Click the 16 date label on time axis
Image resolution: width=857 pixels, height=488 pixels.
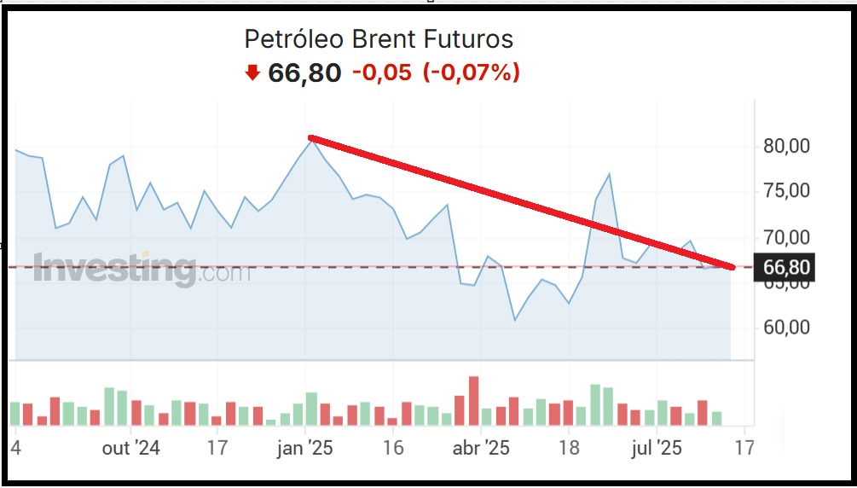click(393, 448)
